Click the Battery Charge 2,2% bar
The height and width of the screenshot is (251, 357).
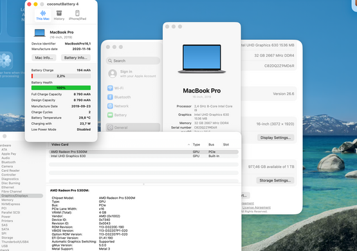click(x=61, y=76)
